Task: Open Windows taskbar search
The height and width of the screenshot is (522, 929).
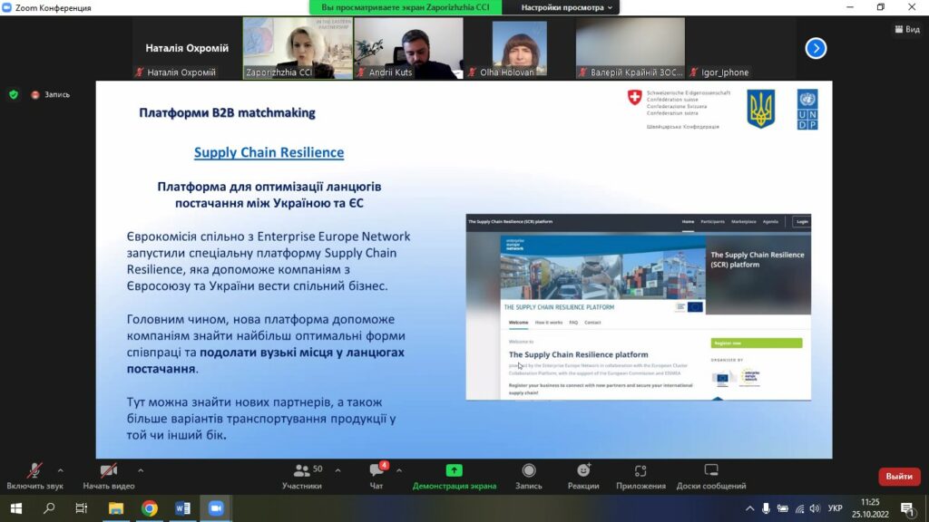Action: coord(49,508)
